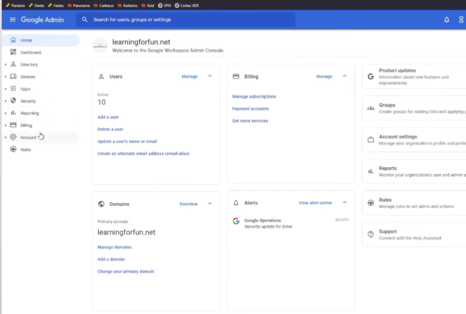Click Manage in the Users card
Screen dimensions: 466x314
tap(189, 76)
